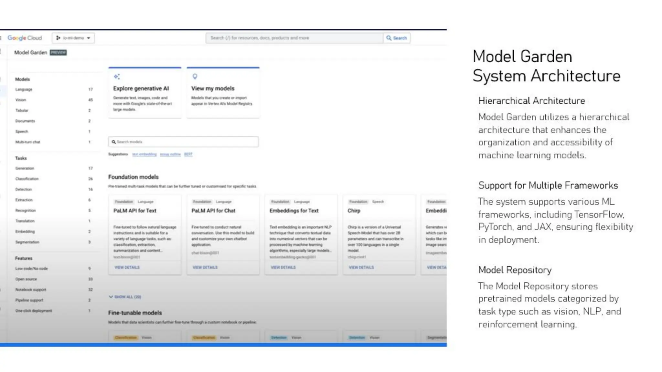Click the Speech tag on the Chirp card

coord(378,201)
